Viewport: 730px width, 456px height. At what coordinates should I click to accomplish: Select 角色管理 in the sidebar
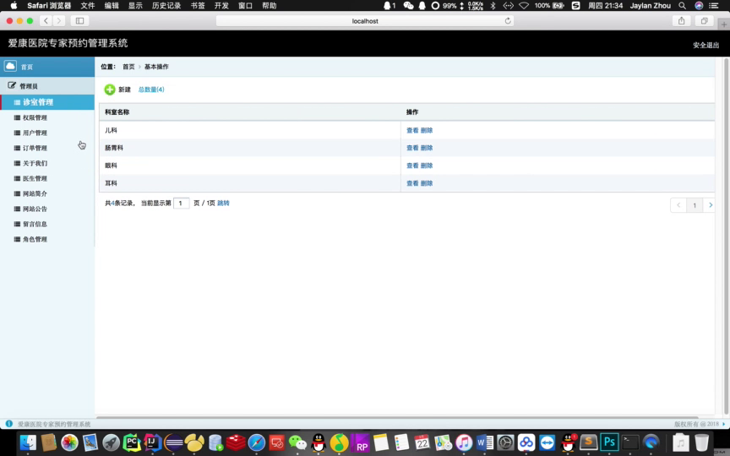click(x=35, y=239)
